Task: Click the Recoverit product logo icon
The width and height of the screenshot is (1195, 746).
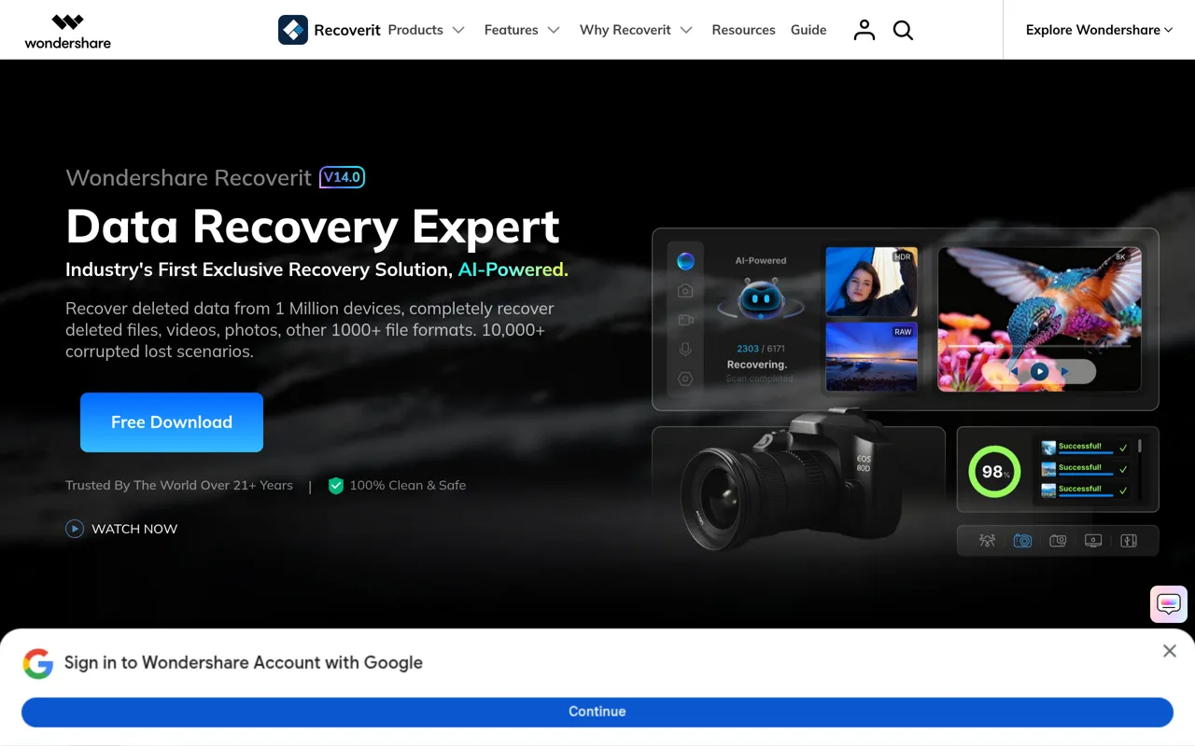Action: pyautogui.click(x=293, y=30)
